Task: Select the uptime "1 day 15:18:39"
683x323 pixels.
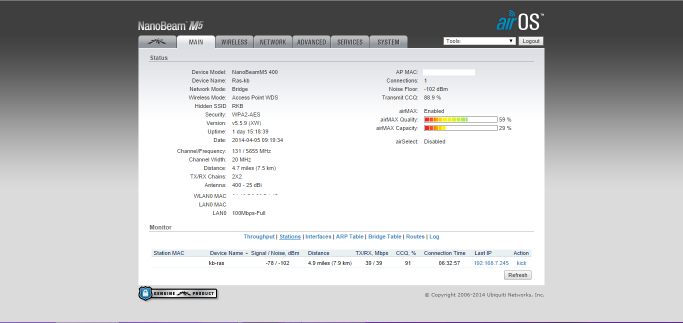Action: [250, 131]
